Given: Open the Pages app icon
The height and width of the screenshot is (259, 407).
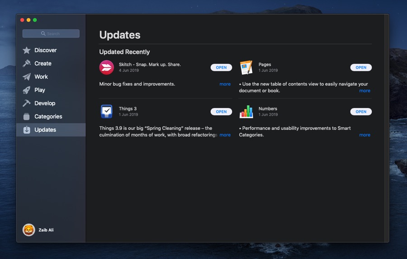Looking at the screenshot, I should 246,67.
